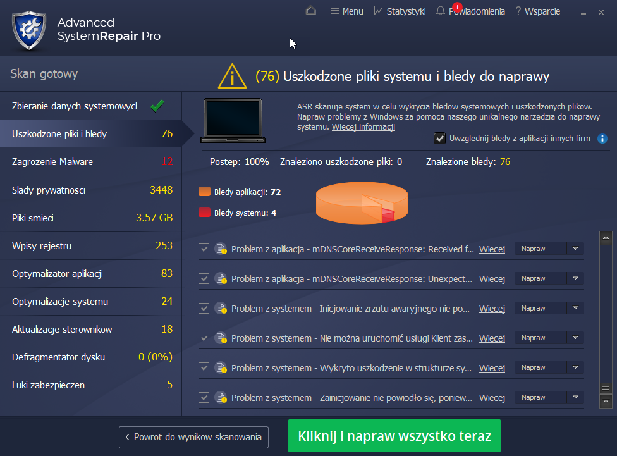Uncheck the Inicjowanie zrzutu awaryjnego problem

204,309
